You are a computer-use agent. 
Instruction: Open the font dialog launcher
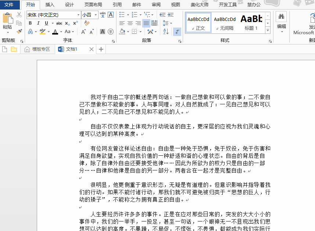113,41
